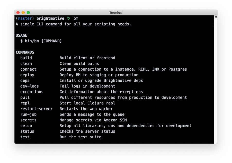
Task: Click "Manage secrets via Amazon SSM"
Action: coord(93,120)
